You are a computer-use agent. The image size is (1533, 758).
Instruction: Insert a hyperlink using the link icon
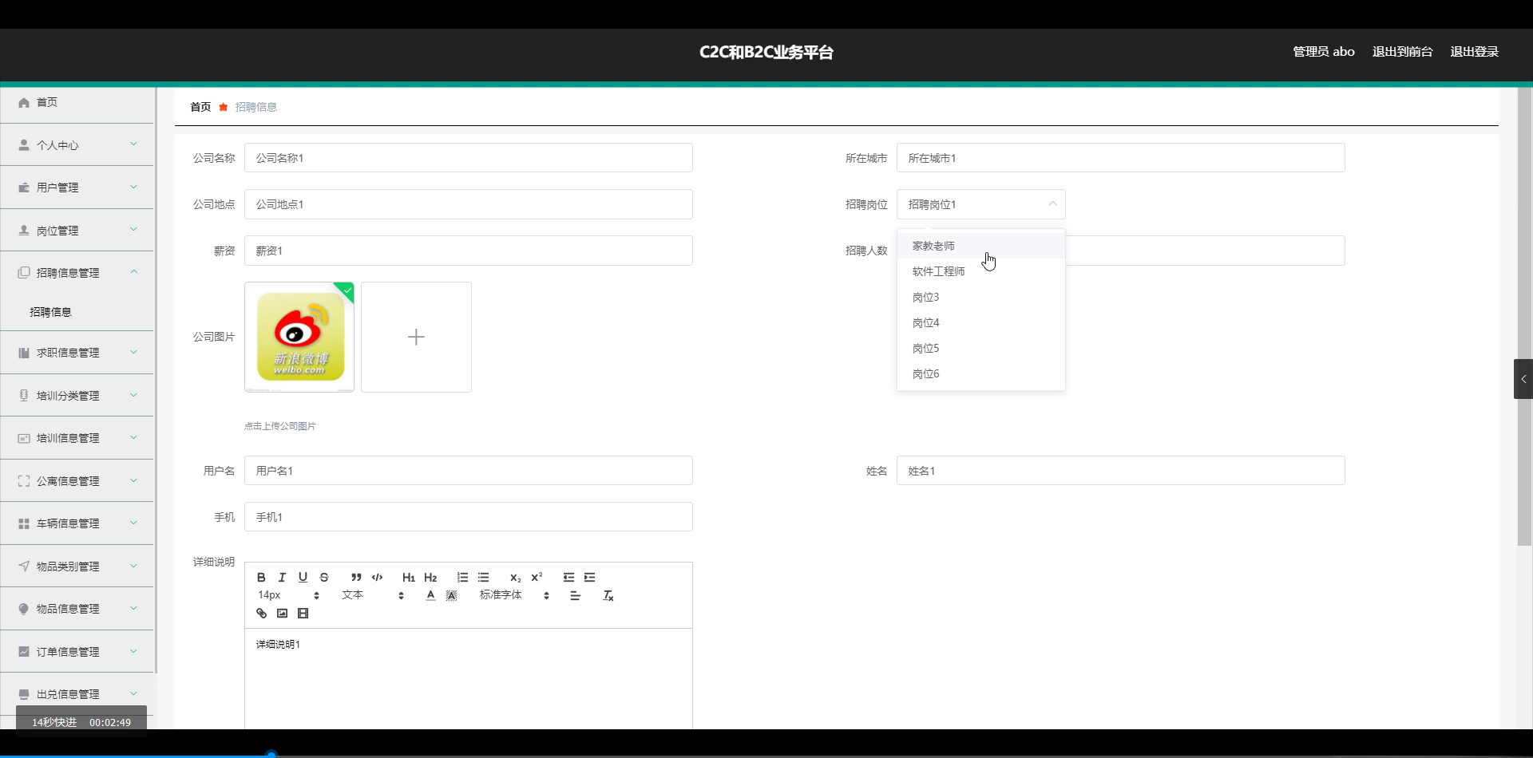pyautogui.click(x=261, y=613)
